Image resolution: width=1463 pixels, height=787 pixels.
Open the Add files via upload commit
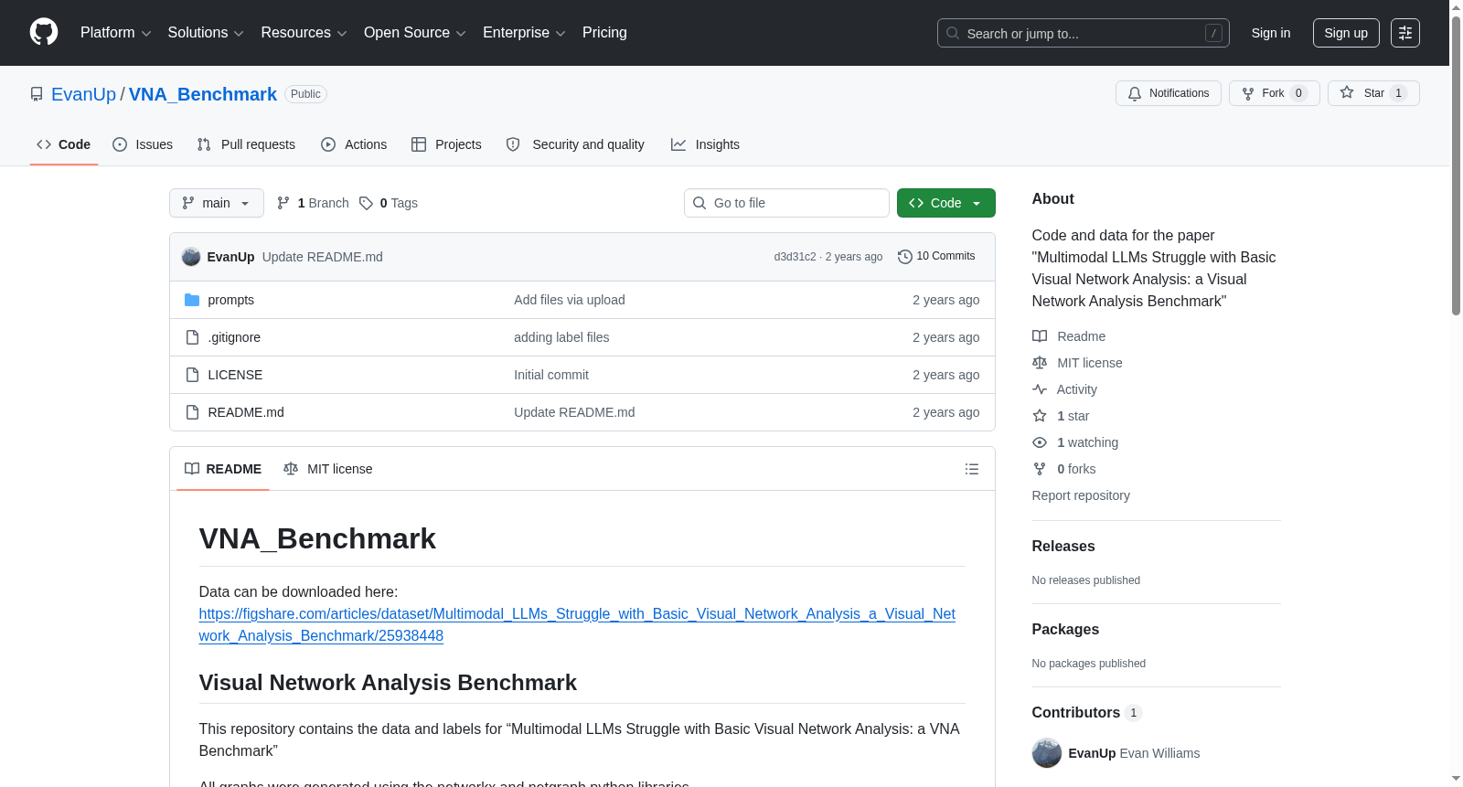570,300
